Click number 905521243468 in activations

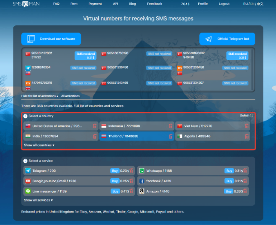pos(118,83)
